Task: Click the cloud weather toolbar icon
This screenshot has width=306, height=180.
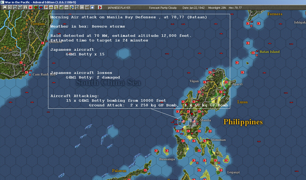Action: (x=92, y=7)
